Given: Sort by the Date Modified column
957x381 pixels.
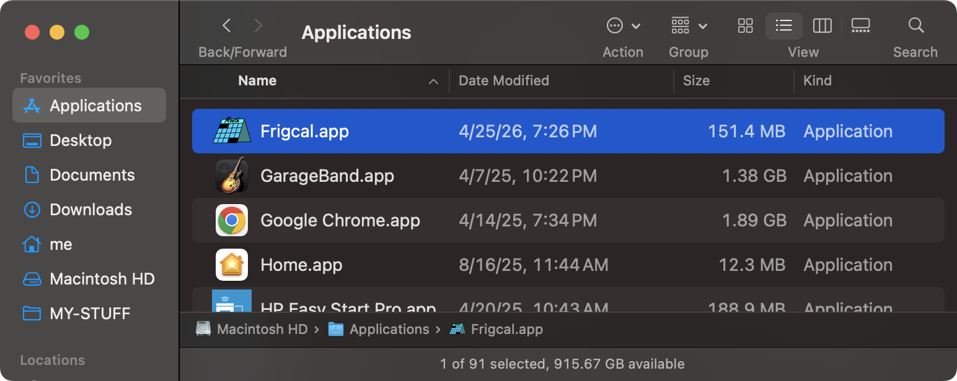Looking at the screenshot, I should click(504, 80).
